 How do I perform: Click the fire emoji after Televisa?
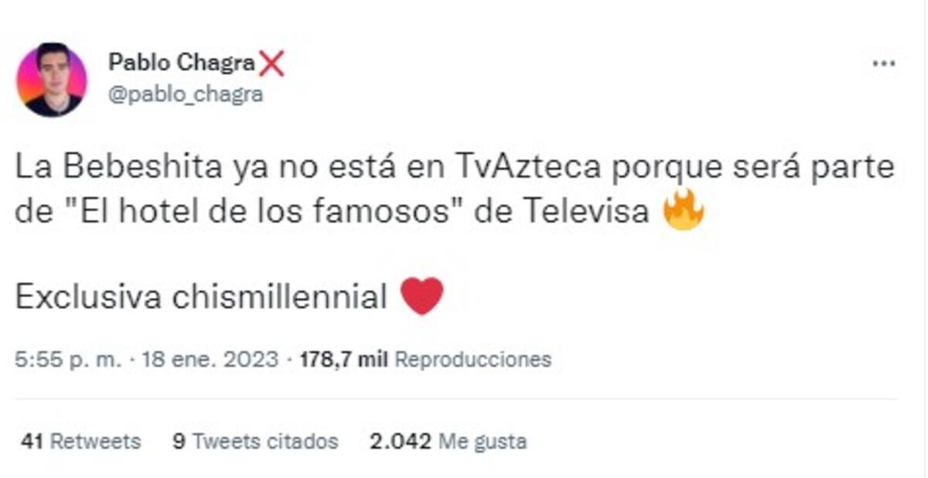(684, 211)
